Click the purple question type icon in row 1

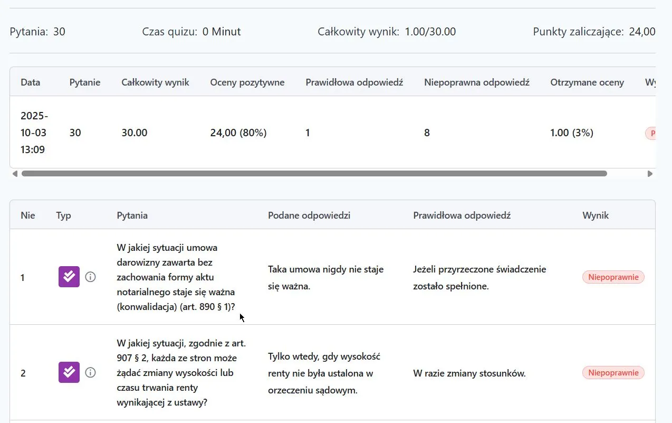pos(69,277)
